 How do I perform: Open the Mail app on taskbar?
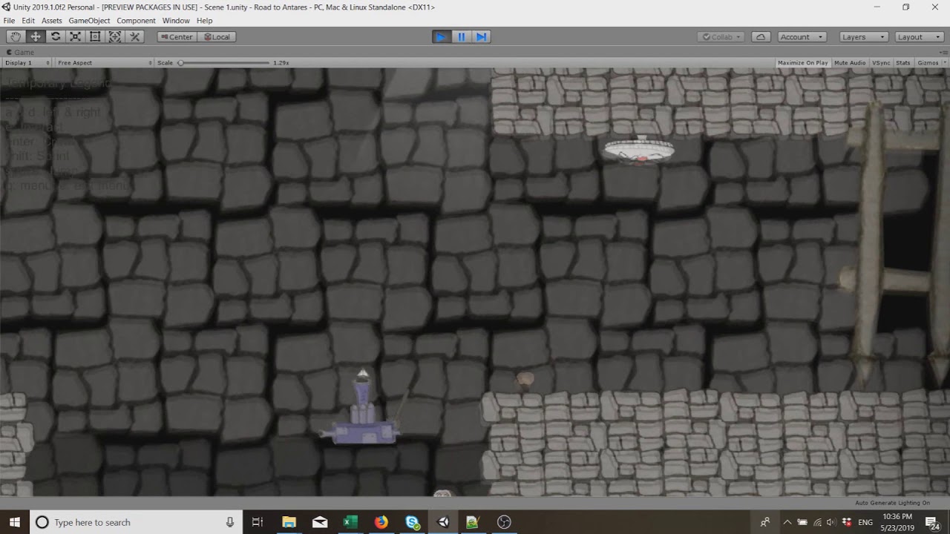coord(320,522)
